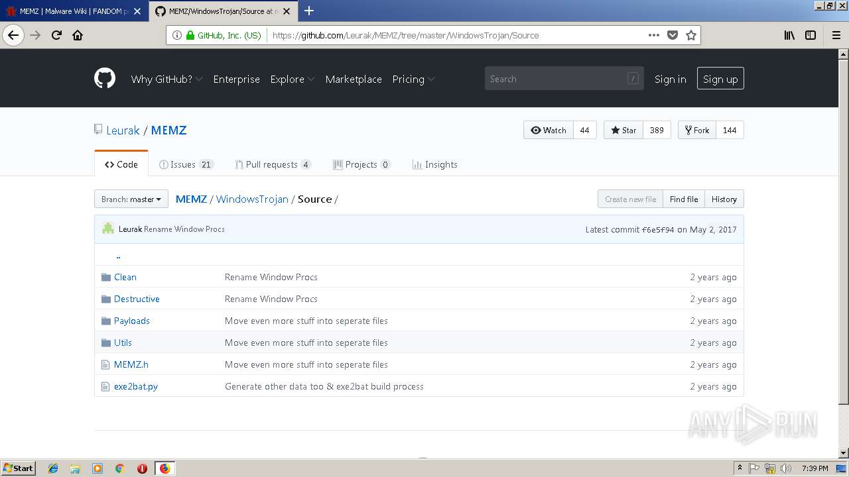
Task: Open the Branch: master selector
Action: (x=131, y=199)
